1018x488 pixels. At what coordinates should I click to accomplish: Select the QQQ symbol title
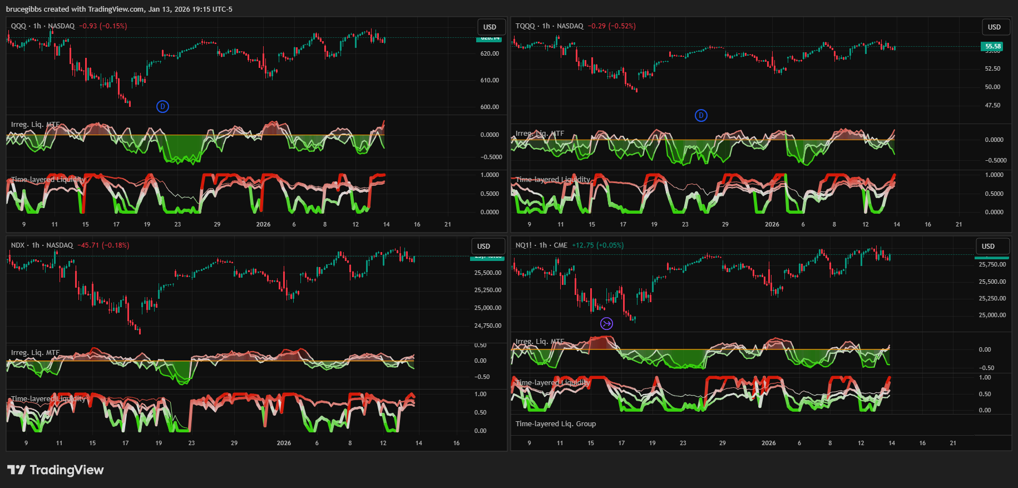pos(18,26)
